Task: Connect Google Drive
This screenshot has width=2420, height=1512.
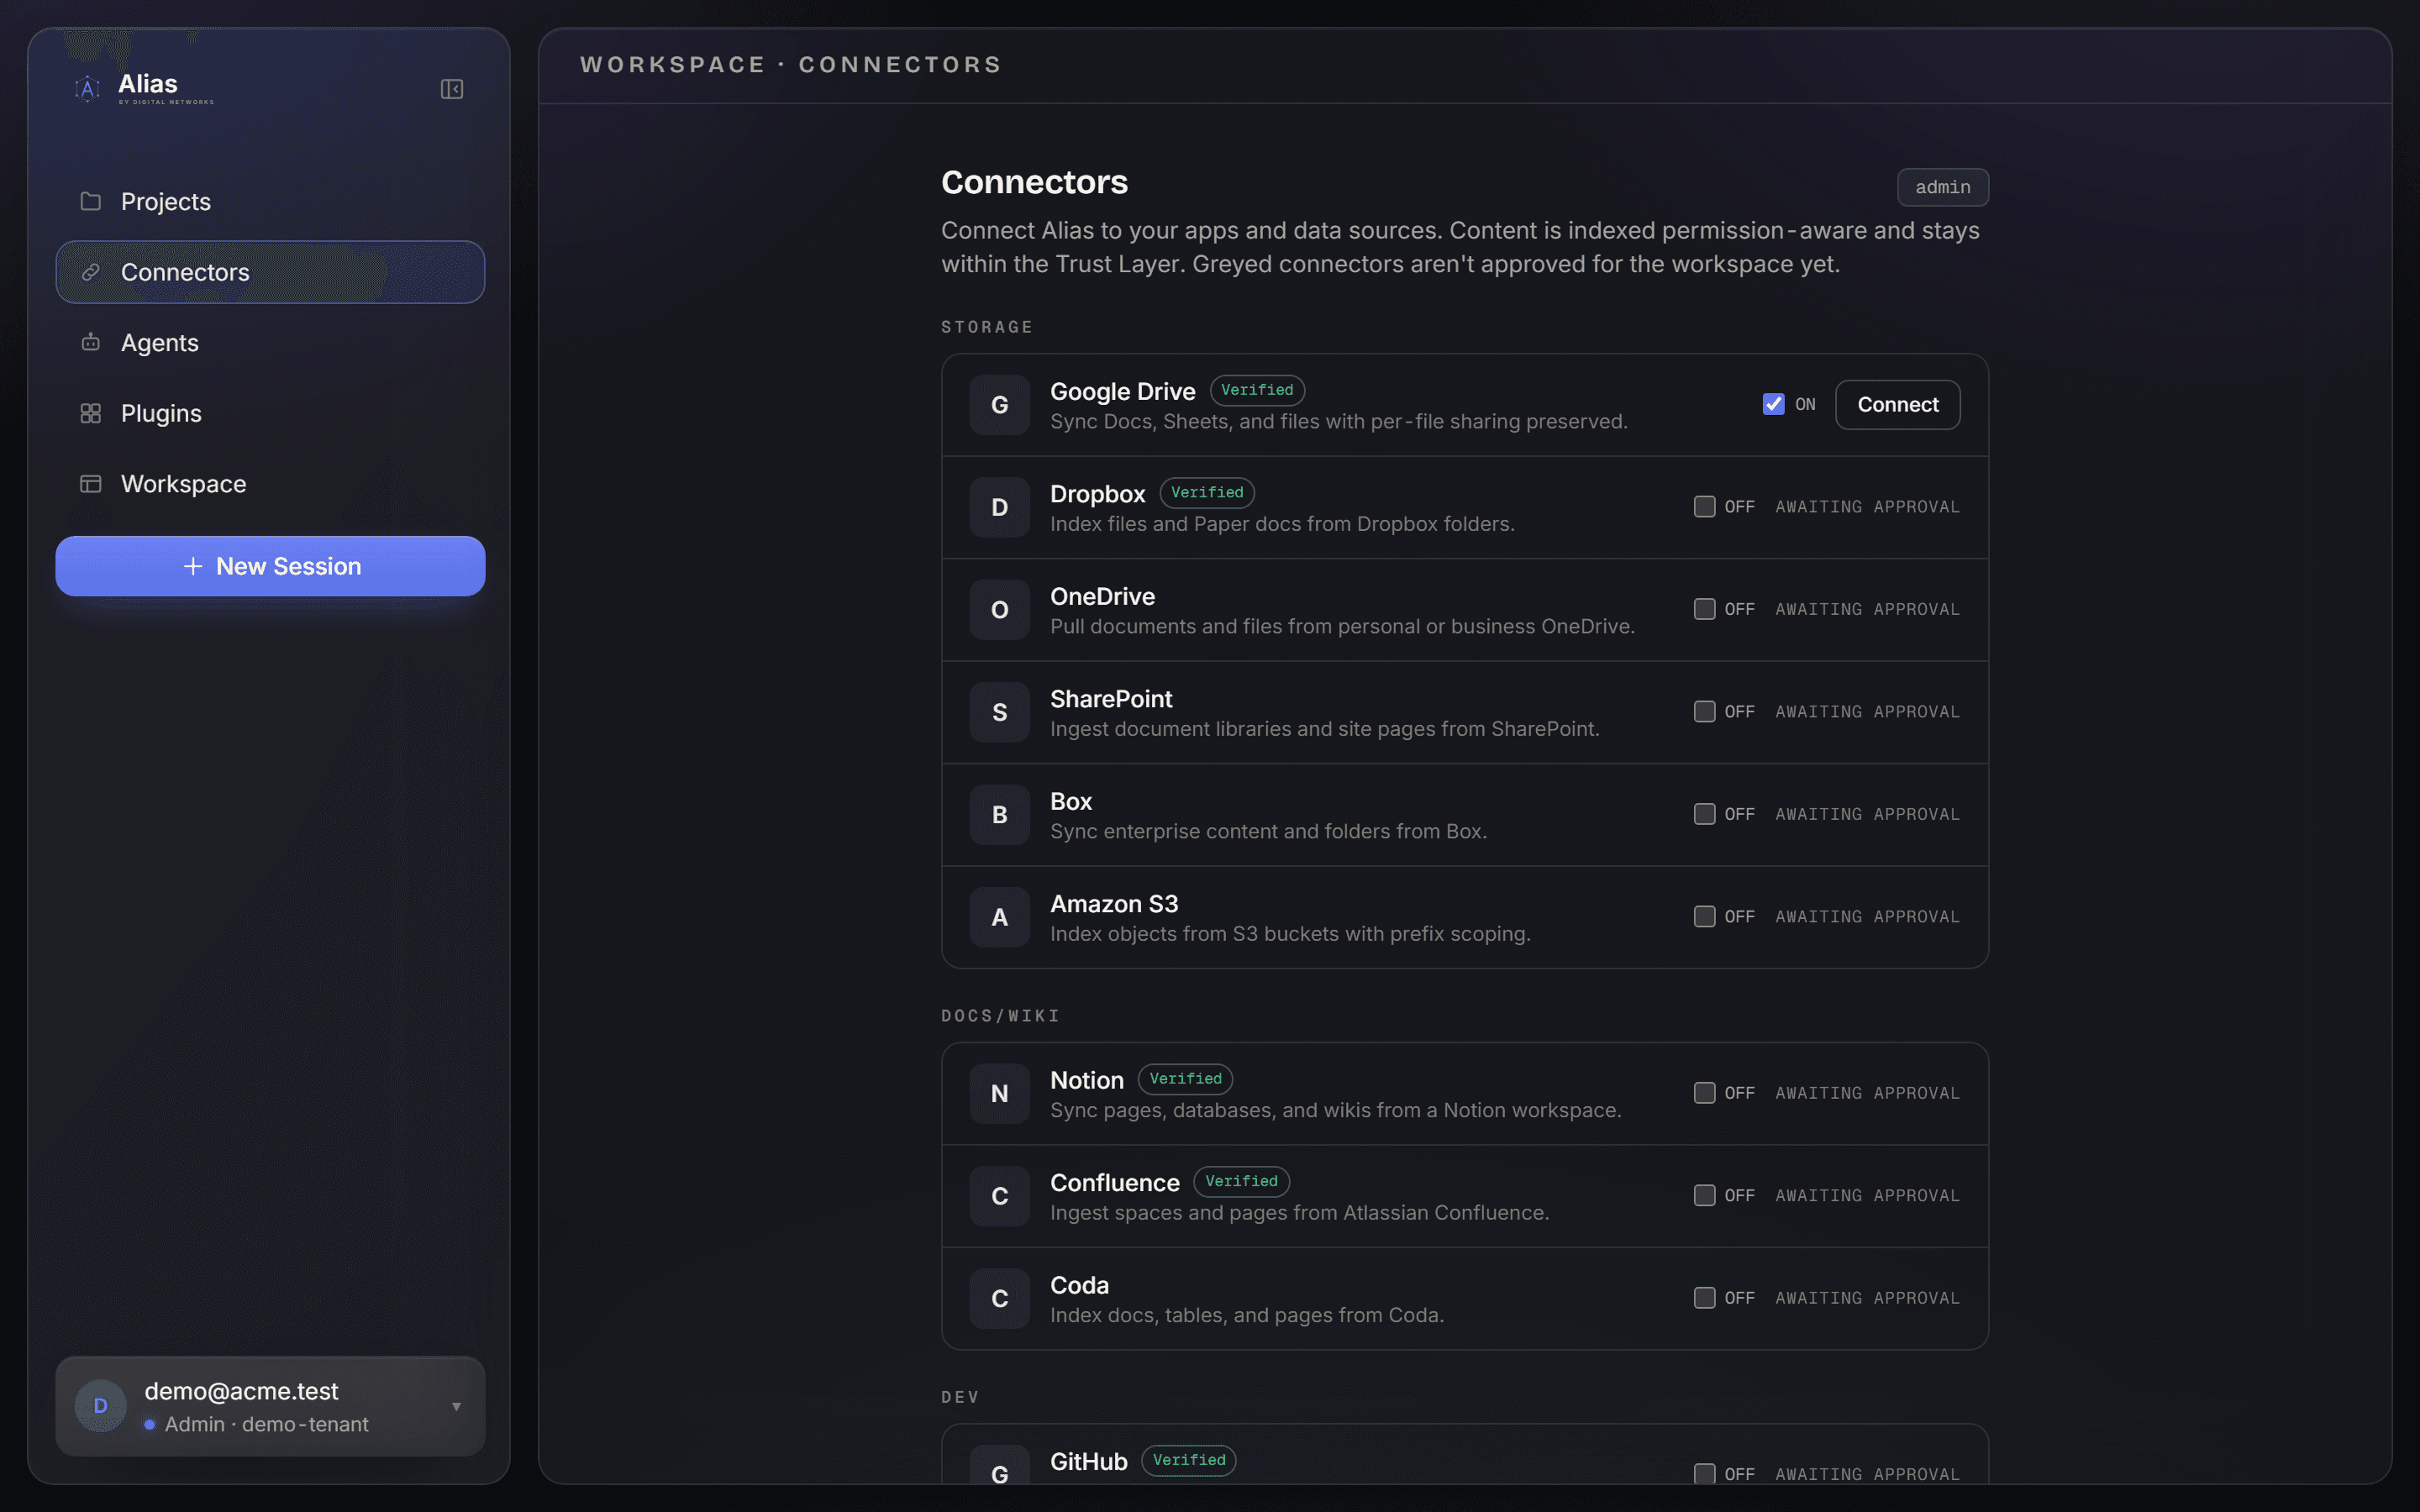Action: (1897, 405)
